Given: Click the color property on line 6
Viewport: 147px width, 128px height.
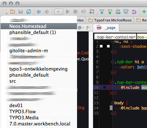Looking at the screenshot, I should (x=127, y=67).
